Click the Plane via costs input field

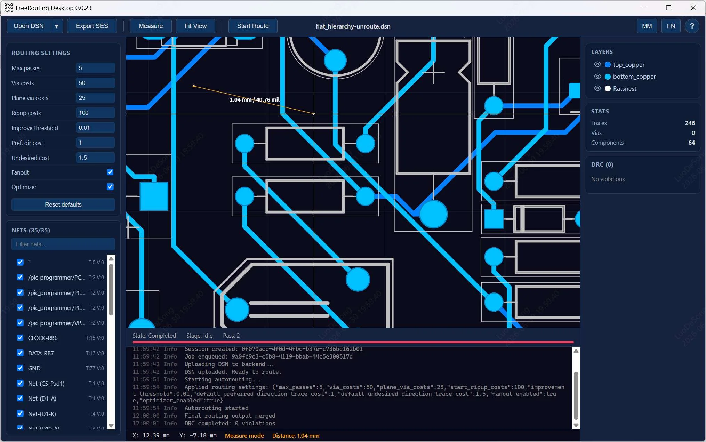pyautogui.click(x=95, y=98)
